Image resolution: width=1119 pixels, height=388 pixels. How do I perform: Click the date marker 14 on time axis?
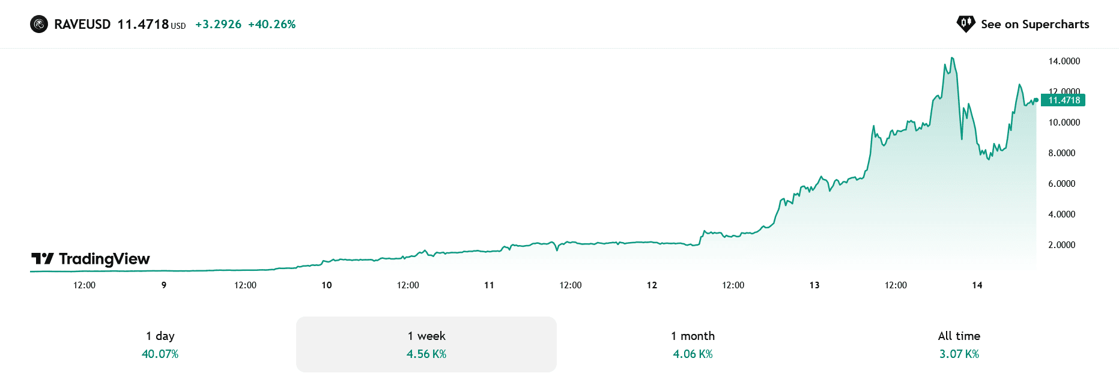(x=977, y=285)
